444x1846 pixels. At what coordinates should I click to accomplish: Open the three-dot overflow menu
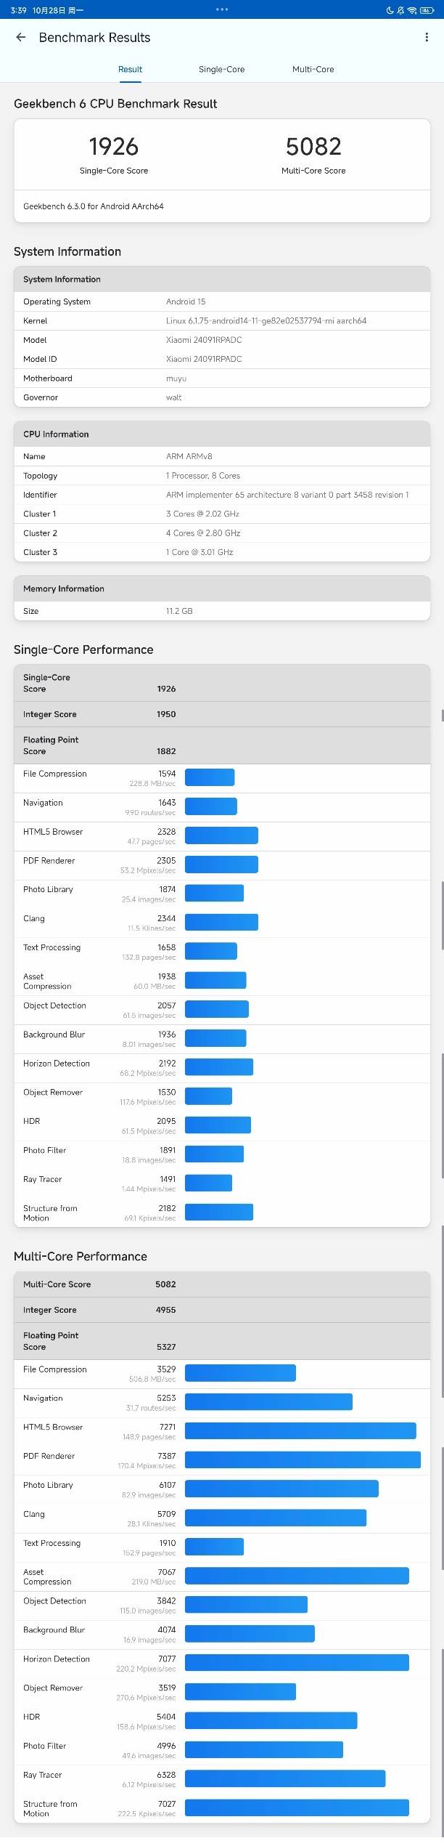426,37
